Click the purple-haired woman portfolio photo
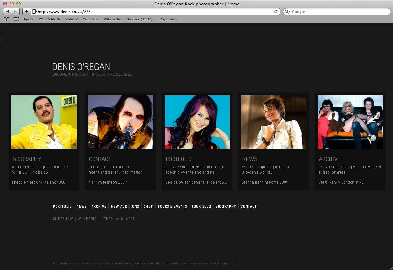 pos(197,122)
